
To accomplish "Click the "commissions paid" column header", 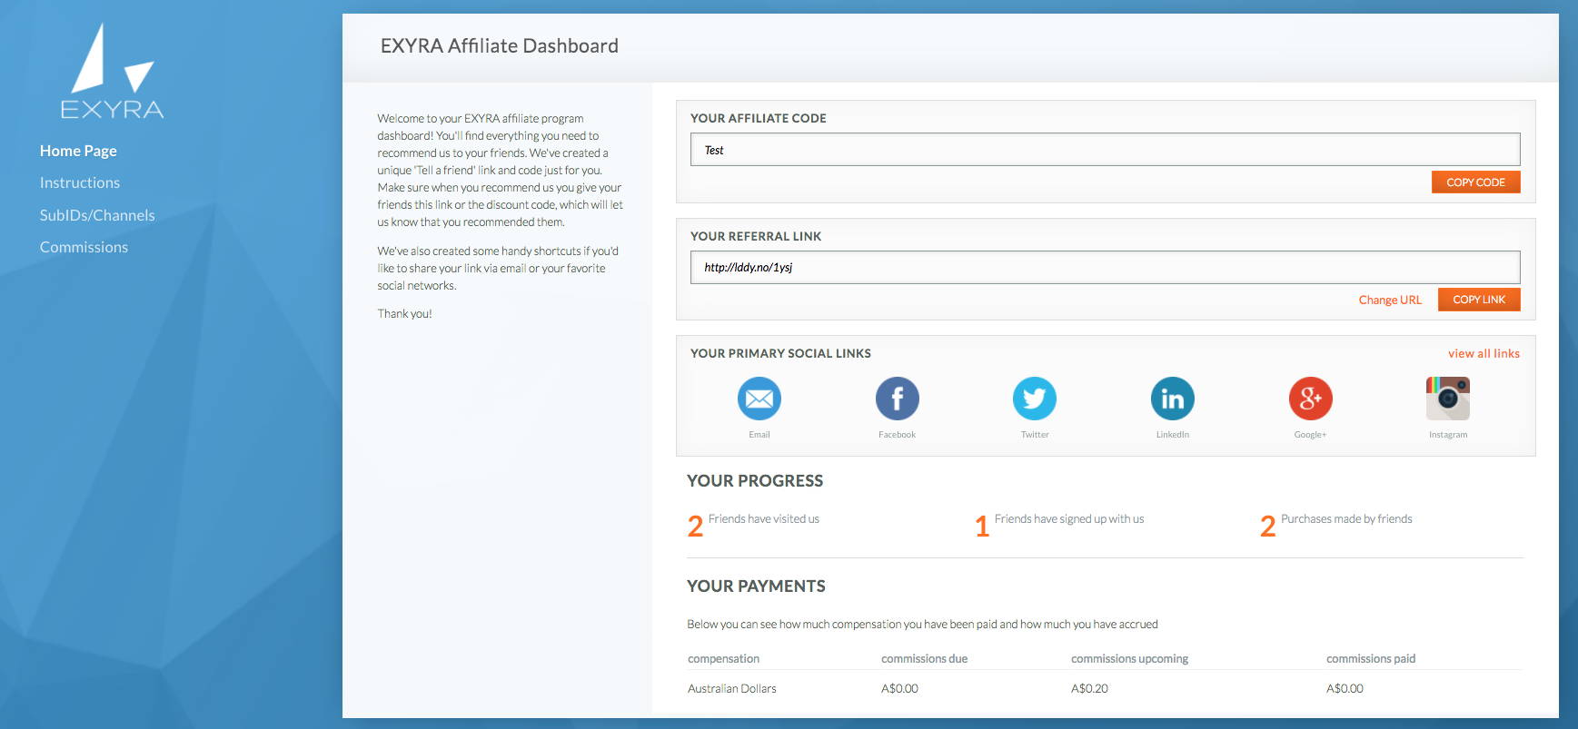I will (x=1371, y=659).
